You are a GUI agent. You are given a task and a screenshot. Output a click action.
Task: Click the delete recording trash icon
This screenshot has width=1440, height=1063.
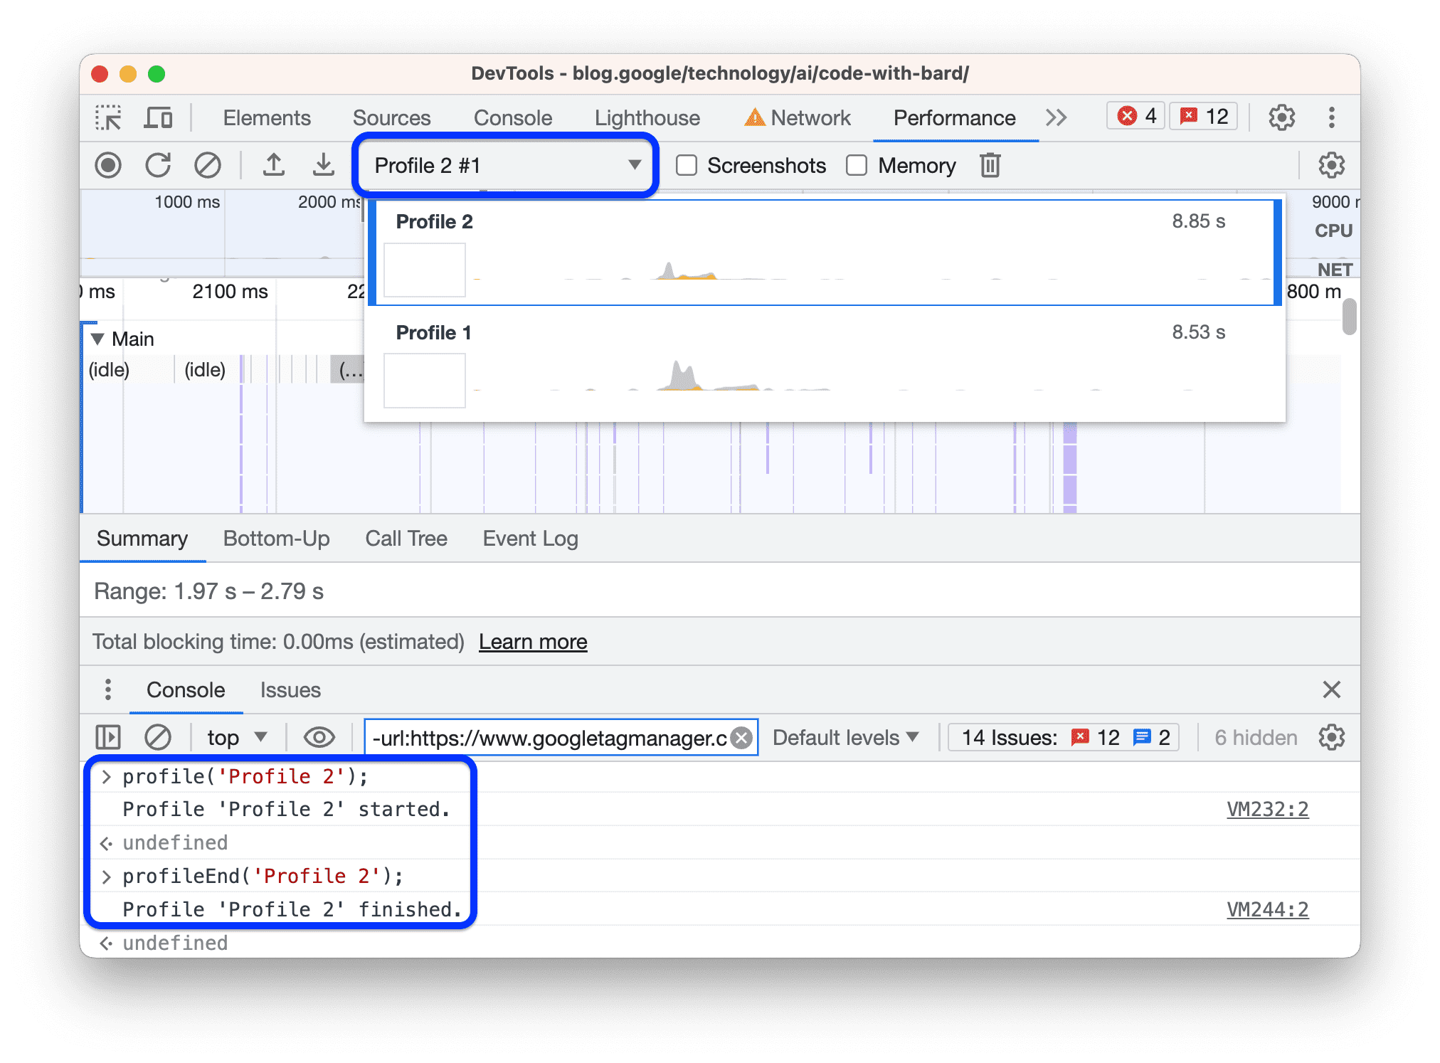990,166
